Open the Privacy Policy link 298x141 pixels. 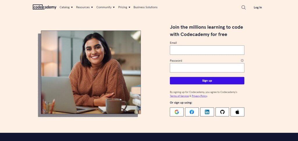(199, 96)
